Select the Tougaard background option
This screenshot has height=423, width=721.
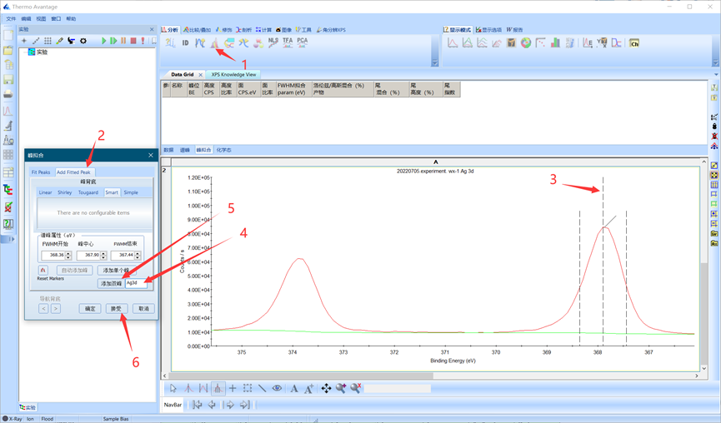(88, 192)
